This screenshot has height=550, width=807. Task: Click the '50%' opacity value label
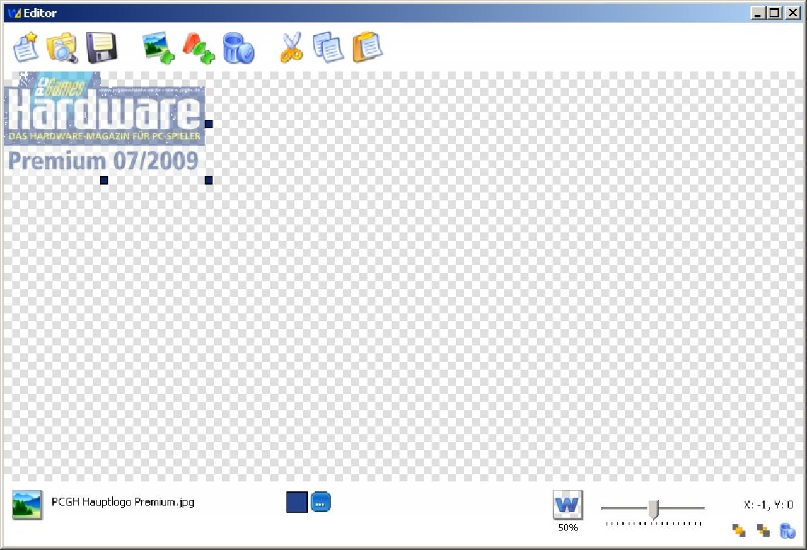click(x=568, y=527)
